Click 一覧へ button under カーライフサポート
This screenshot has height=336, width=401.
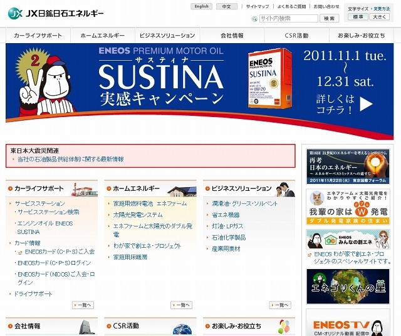[x=83, y=305]
